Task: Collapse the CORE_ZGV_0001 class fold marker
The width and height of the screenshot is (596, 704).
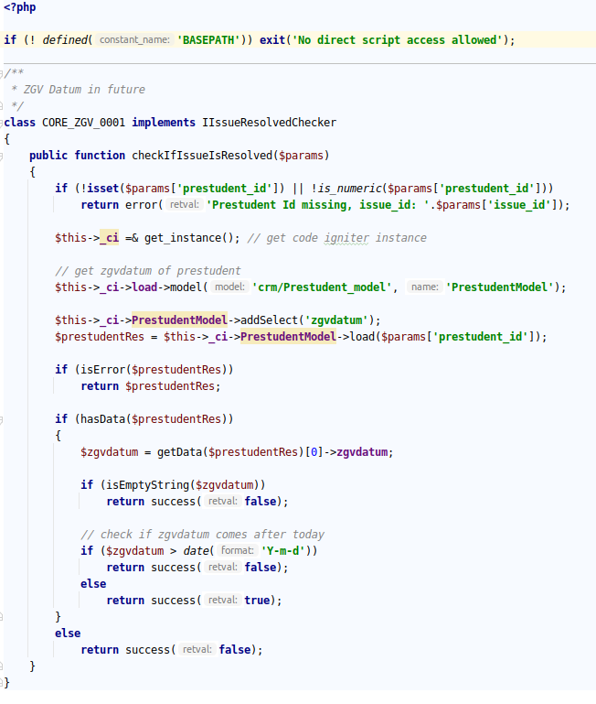Action: tap(4, 123)
